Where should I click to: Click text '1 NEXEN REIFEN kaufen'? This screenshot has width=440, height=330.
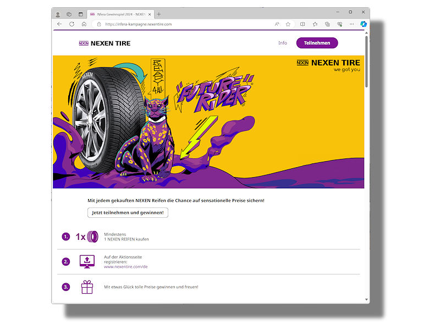pyautogui.click(x=127, y=239)
